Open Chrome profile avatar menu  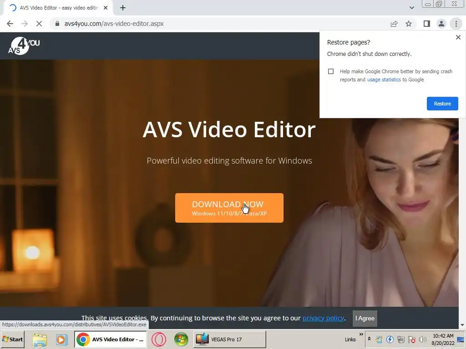441,24
